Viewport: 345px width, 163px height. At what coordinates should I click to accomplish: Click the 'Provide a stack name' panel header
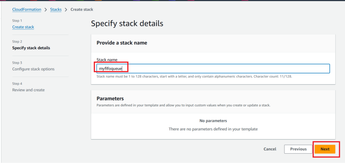(x=122, y=43)
